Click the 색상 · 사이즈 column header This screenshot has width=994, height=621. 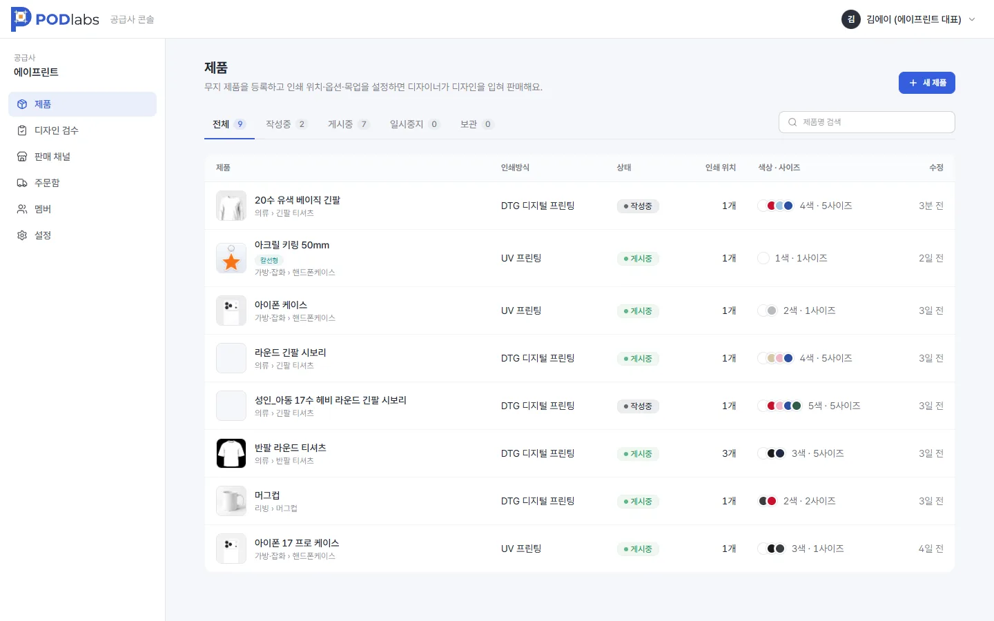tap(779, 168)
